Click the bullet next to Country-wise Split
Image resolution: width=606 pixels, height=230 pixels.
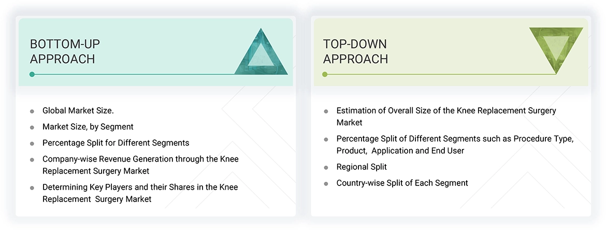point(326,183)
